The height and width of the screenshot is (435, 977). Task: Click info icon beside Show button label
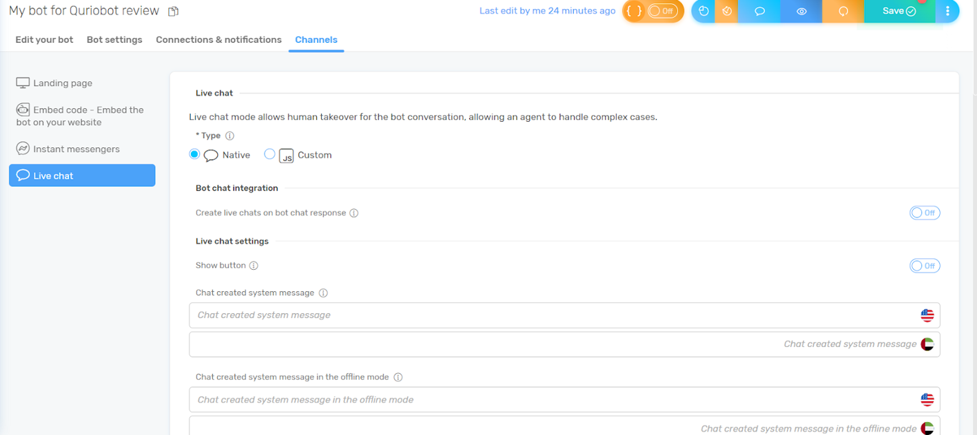254,266
